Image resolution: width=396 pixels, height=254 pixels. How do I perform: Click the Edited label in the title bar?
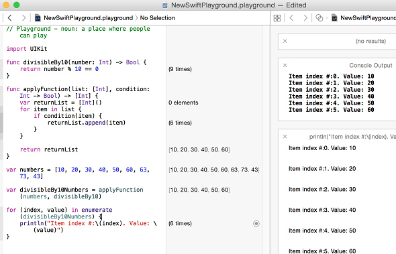tap(296, 5)
